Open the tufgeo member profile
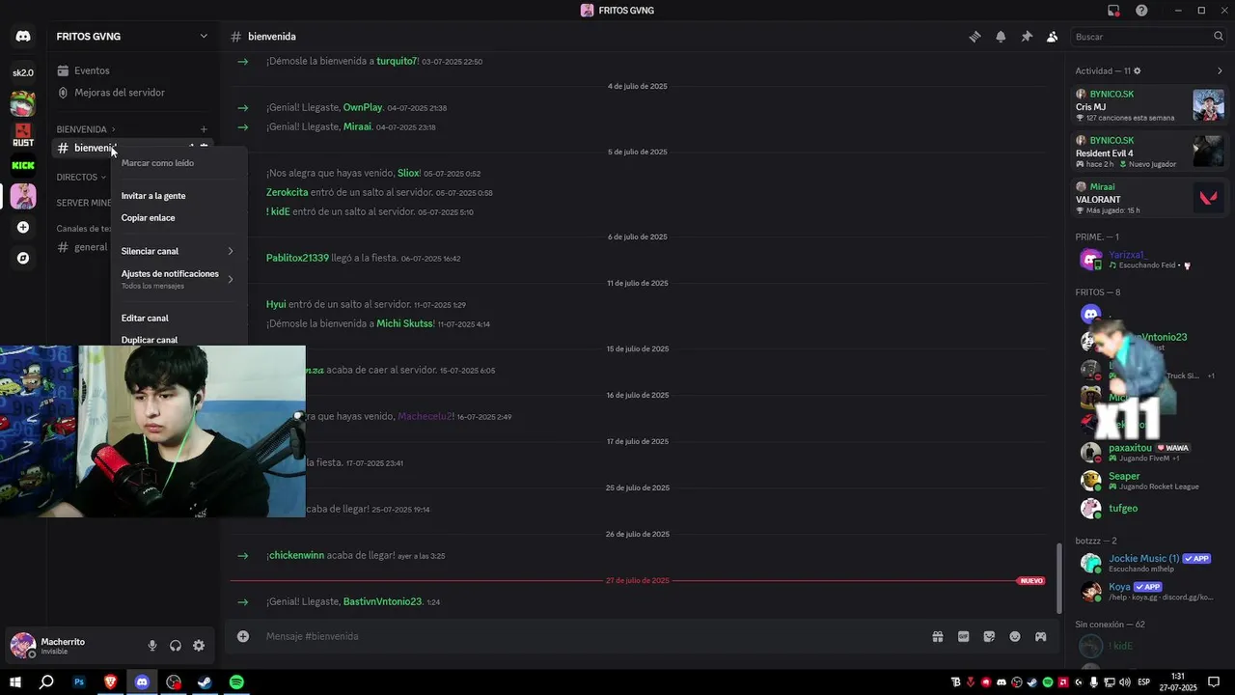This screenshot has width=1235, height=695. pyautogui.click(x=1123, y=508)
